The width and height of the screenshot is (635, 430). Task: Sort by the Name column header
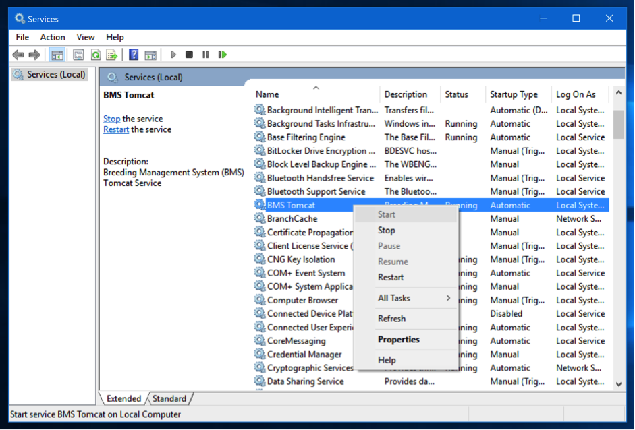[x=316, y=94]
